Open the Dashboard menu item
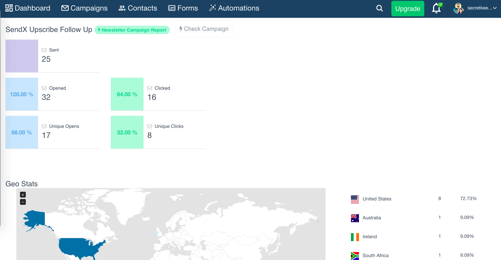The width and height of the screenshot is (501, 260). 28,8
